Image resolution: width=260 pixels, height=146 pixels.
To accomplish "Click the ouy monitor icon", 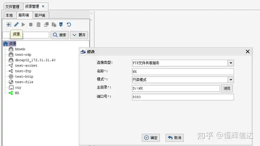I will tap(11, 87).
